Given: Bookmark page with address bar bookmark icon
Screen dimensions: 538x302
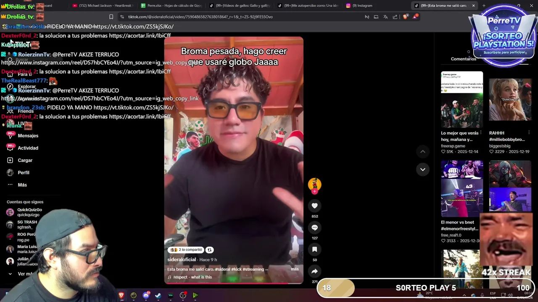Looking at the screenshot, I should pyautogui.click(x=111, y=17).
